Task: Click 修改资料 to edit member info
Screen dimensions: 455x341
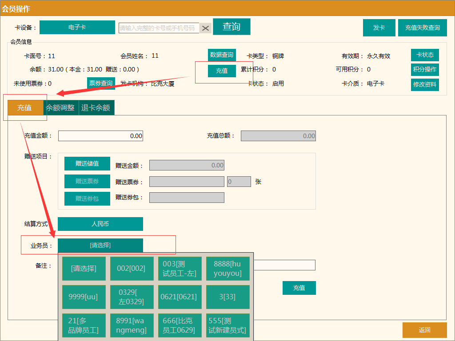Action: pos(425,84)
